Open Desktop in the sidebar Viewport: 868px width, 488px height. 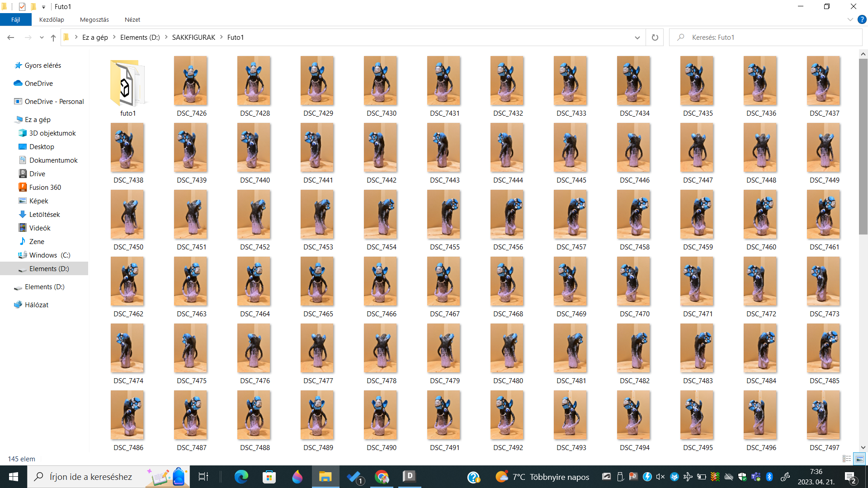tap(42, 147)
